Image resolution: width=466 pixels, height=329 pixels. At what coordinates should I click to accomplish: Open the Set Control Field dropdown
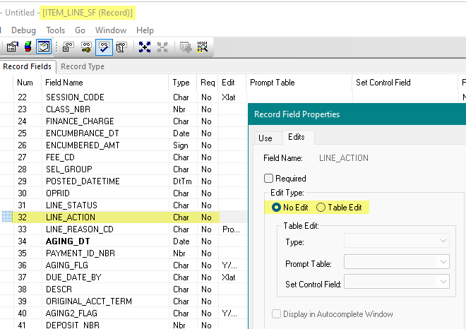[x=396, y=282]
